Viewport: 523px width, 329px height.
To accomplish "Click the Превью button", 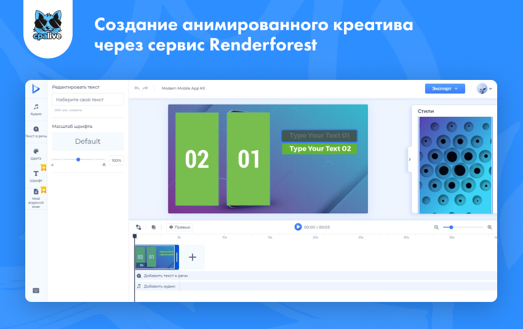I will (180, 227).
